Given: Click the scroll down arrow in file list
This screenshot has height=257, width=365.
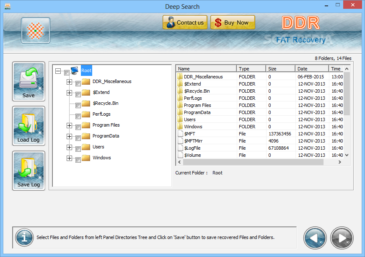Looking at the screenshot, I should (x=347, y=155).
